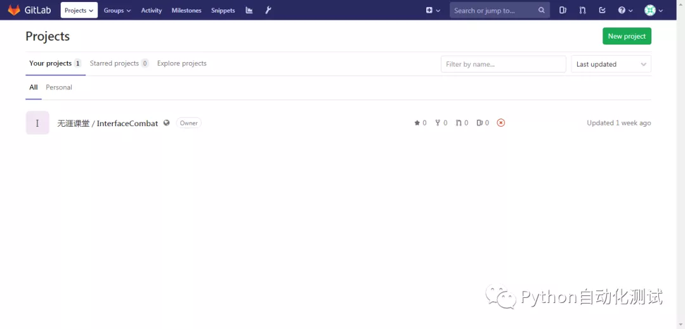Click the merge requests count icon
Screen dimensions: 685x329
[462, 123]
